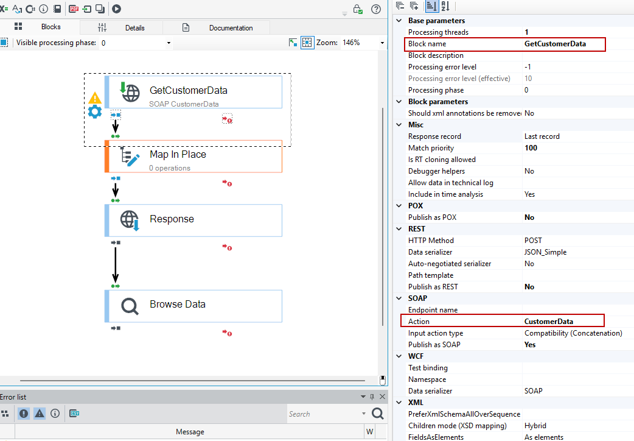Click the lock status icon
The image size is (634, 441).
tap(357, 9)
